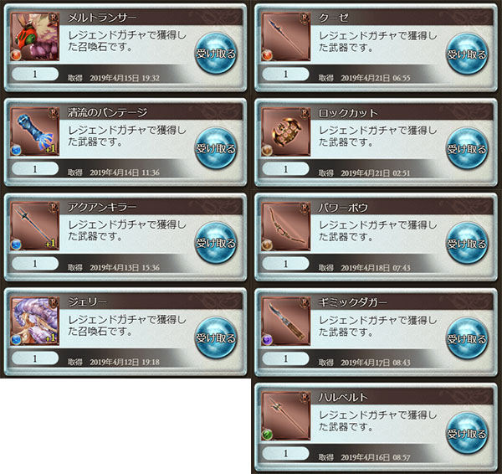Select the ハルベルト halberd icon
502x474 pixels.
[x=286, y=416]
